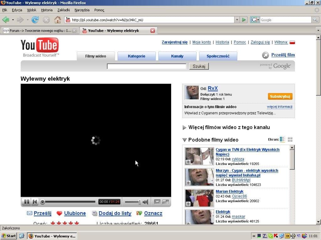Select the grid view Ekran icon

point(290,139)
